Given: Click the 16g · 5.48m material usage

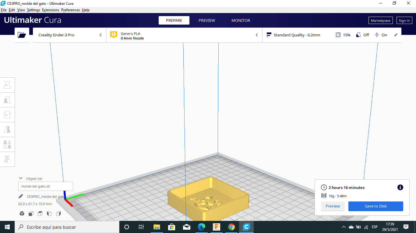Looking at the screenshot, I should click(x=338, y=196).
